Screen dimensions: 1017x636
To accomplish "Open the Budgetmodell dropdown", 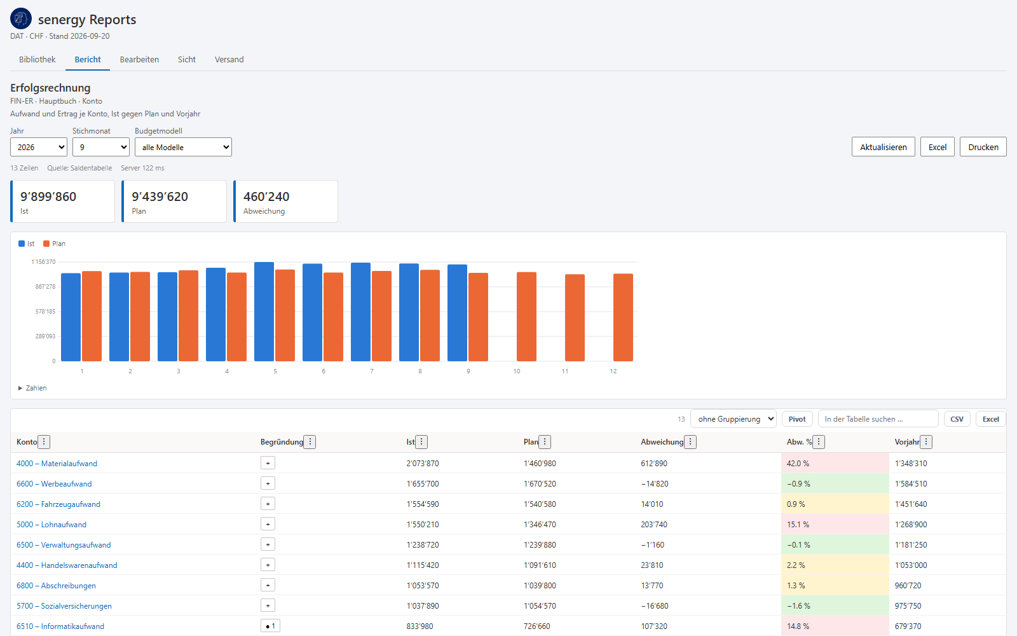I will [x=183, y=147].
